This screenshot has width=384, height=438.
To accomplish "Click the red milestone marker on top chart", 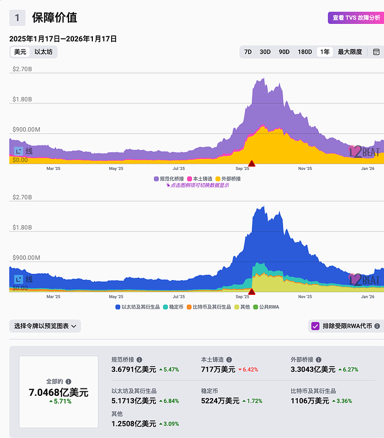I will [x=252, y=164].
